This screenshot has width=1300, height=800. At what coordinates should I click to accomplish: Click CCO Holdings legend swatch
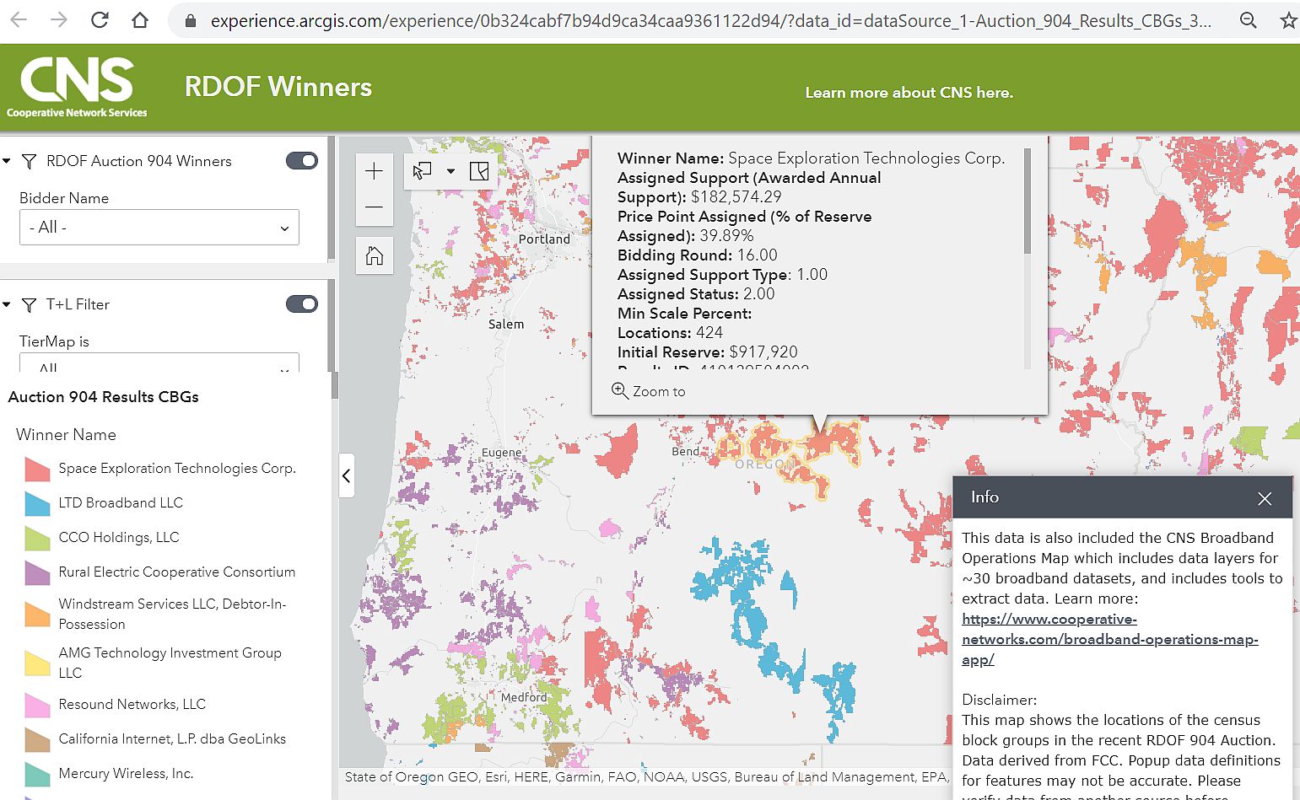38,538
